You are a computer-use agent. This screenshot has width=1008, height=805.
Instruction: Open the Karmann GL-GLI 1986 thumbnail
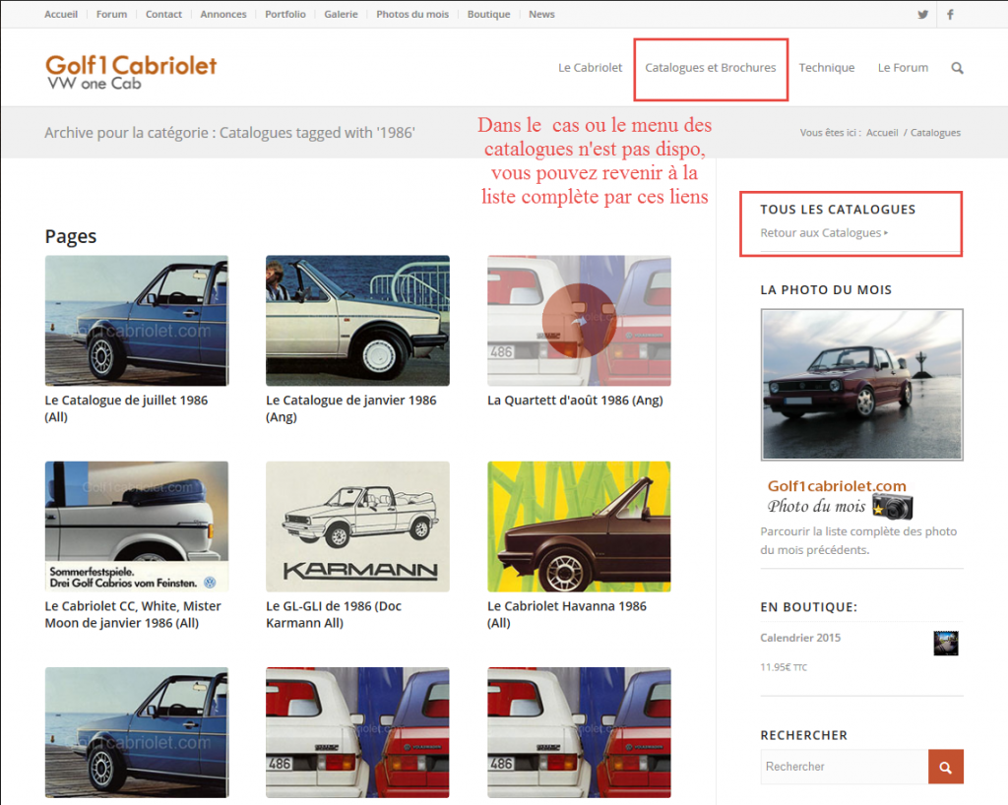click(357, 526)
